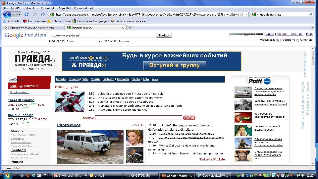Open the articoli folder taskbar button
This screenshot has width=318, height=179.
tap(106, 176)
